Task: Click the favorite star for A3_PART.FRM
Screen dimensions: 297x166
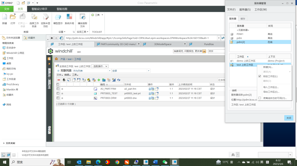Action: point(62,89)
